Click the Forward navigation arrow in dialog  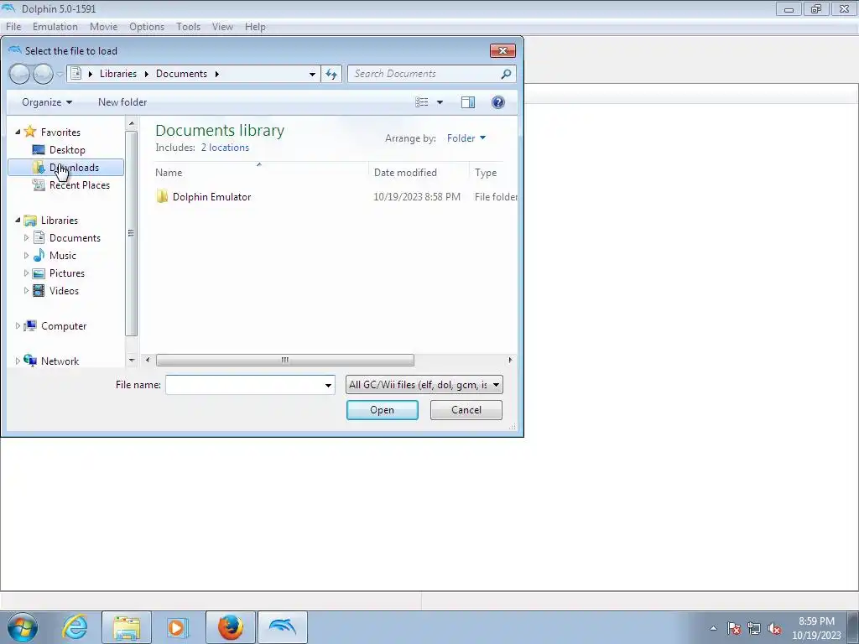click(43, 74)
